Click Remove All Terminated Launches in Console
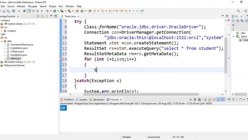The height and width of the screenshot is (140, 248). pyautogui.click(x=199, y=100)
